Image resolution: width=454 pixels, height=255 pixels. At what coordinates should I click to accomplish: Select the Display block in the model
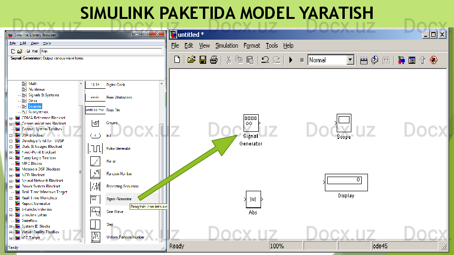tap(346, 182)
